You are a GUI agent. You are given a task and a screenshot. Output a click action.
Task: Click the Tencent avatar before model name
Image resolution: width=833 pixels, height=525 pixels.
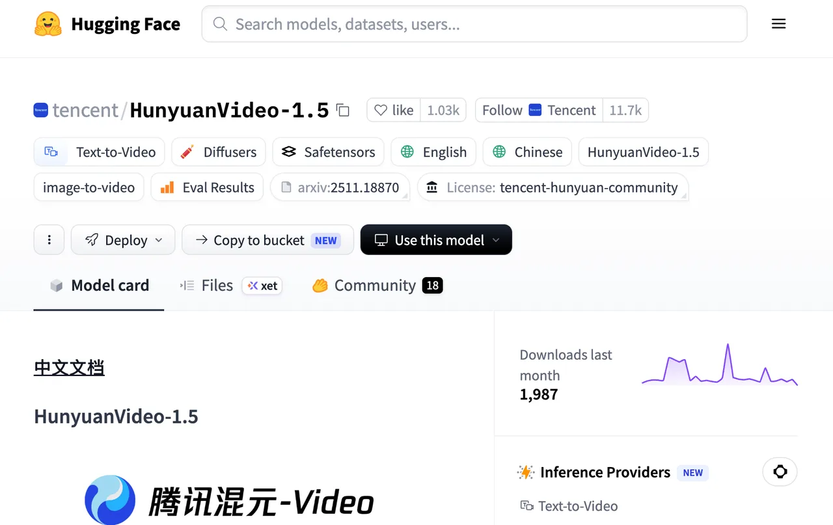(40, 110)
